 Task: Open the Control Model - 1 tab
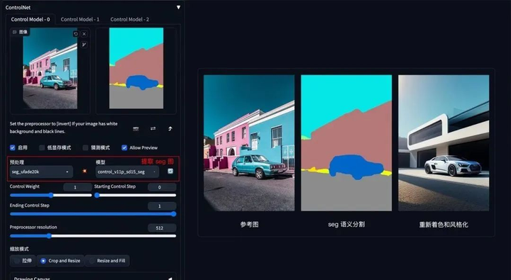click(x=79, y=19)
